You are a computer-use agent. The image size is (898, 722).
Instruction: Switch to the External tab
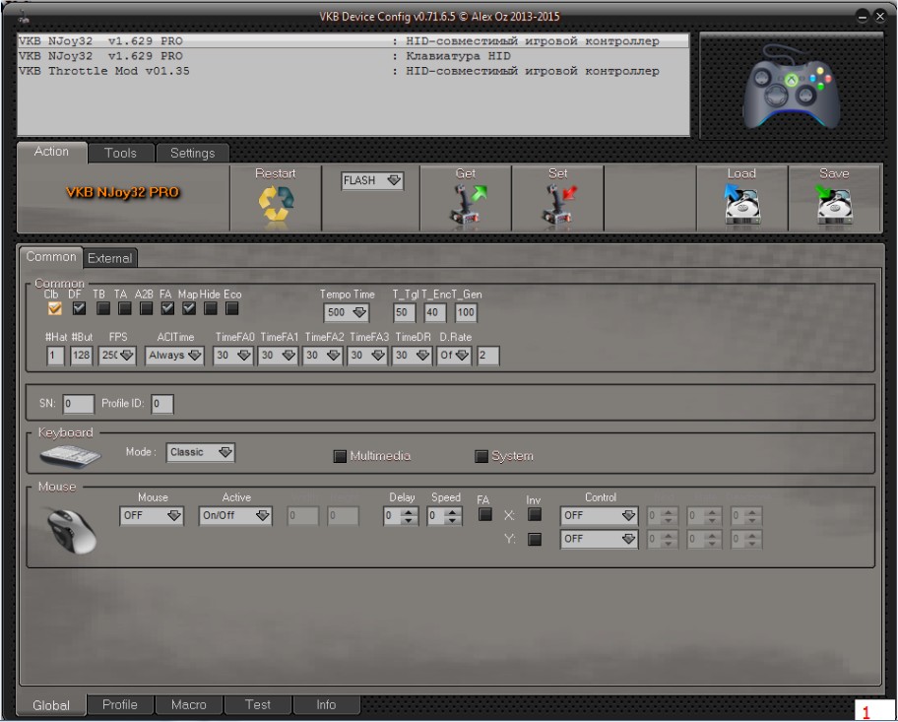click(x=110, y=258)
